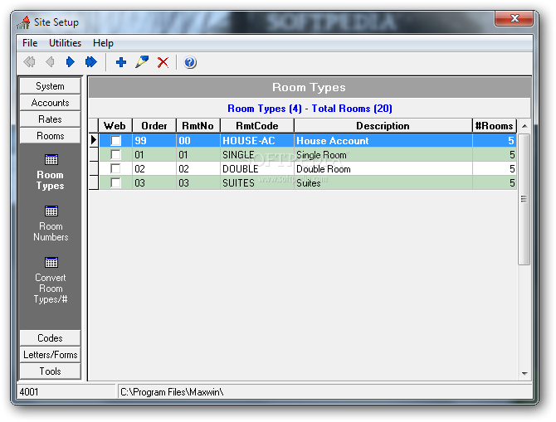This screenshot has height=422, width=556.
Task: Click the Suites description cell
Action: 383,183
